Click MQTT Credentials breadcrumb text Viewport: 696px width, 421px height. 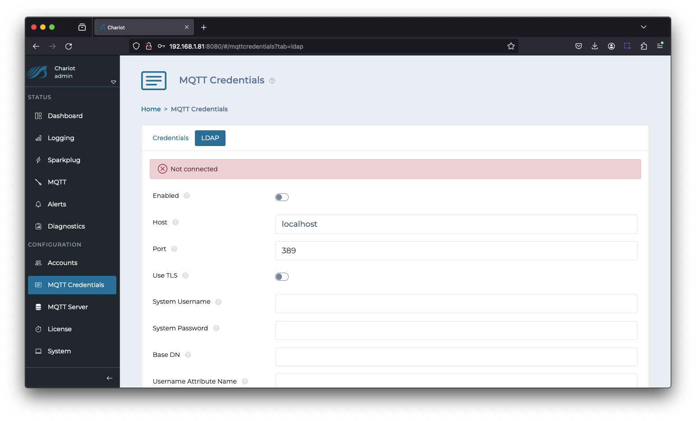(199, 109)
